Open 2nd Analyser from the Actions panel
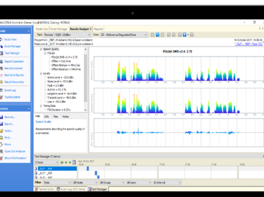Screen dimensions: 264x197 15,151
